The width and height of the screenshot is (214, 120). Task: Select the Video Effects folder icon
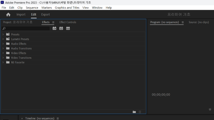coord(8,53)
